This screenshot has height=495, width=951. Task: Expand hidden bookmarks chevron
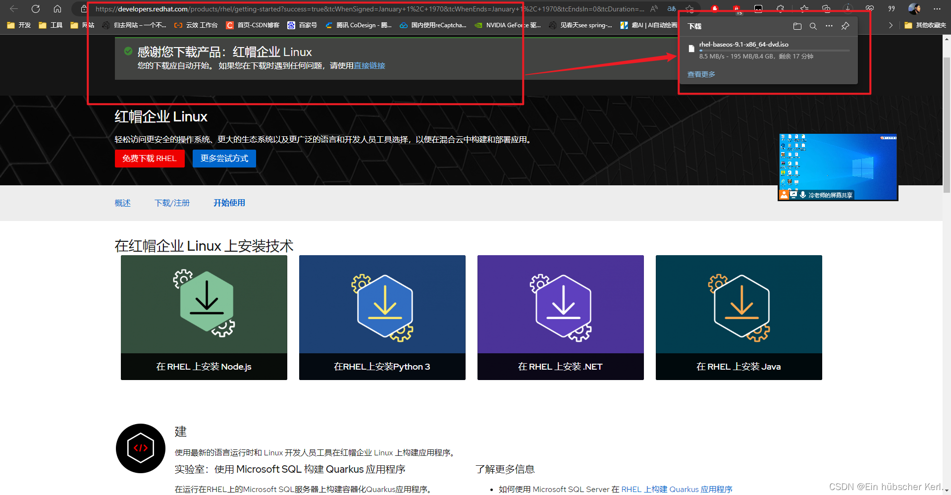[x=891, y=25]
